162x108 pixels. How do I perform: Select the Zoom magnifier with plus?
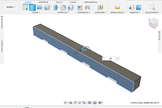(79, 103)
